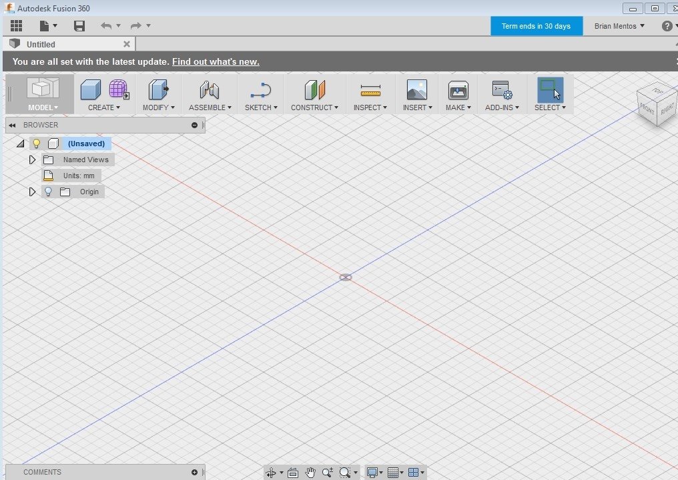678x480 pixels.
Task: Open the Redo history dropdown arrow
Action: coord(148,26)
